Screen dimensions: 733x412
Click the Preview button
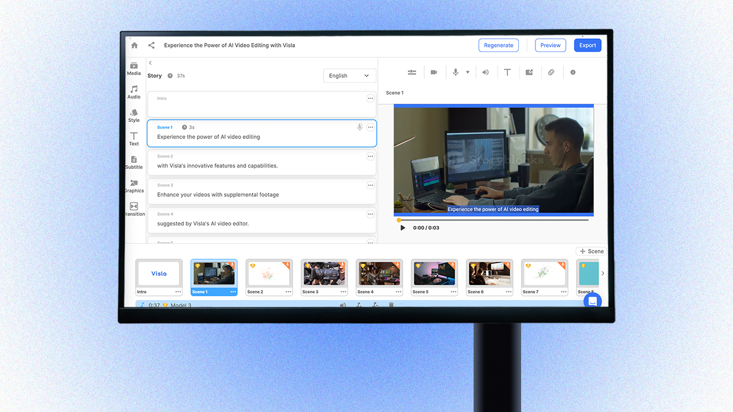click(550, 45)
